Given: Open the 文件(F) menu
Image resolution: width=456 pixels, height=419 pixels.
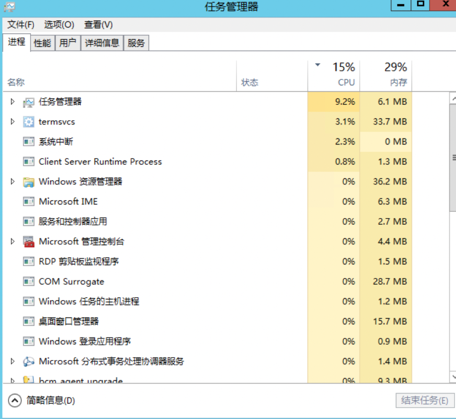Looking at the screenshot, I should [21, 24].
